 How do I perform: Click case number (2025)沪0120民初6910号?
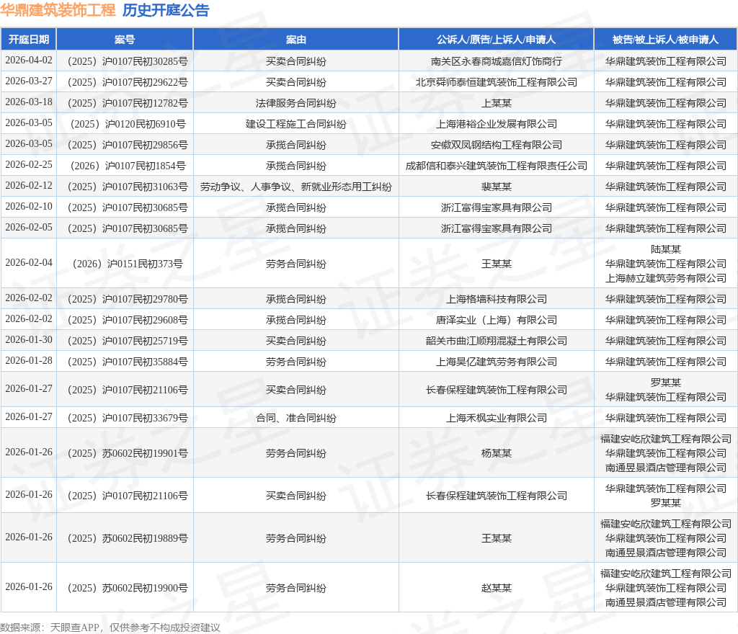pos(125,124)
